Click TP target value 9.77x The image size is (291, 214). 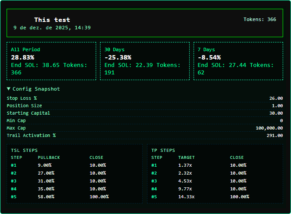pos(185,189)
